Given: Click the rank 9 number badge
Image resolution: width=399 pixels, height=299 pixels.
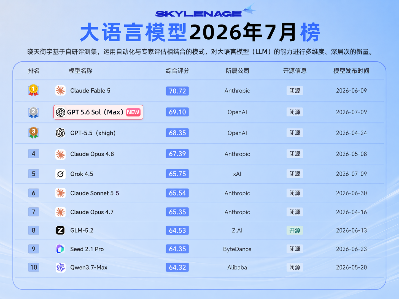Looking at the screenshot, I should coord(34,249).
